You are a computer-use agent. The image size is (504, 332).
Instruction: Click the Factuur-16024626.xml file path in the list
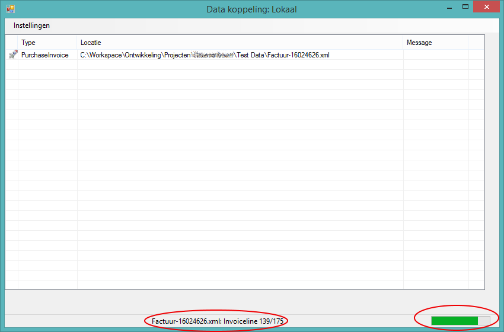point(205,55)
